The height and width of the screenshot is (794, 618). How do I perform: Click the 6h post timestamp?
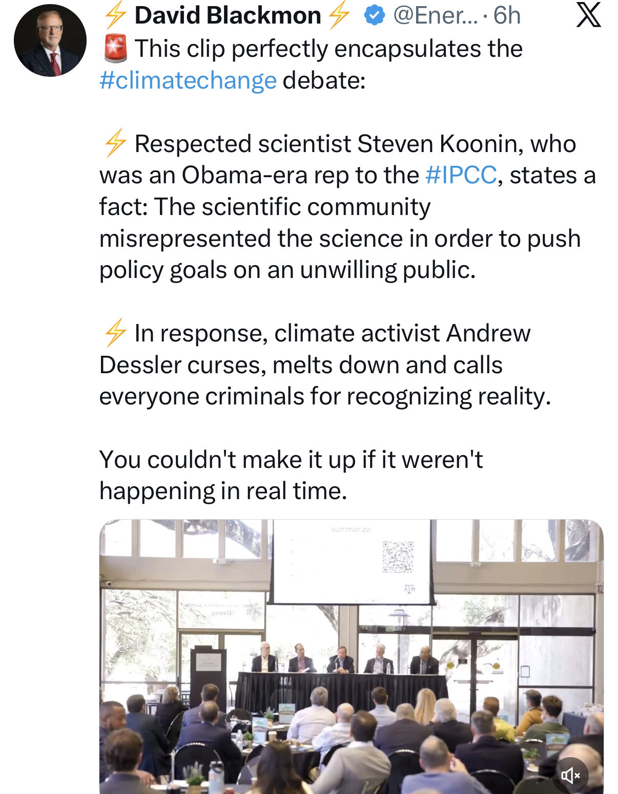click(x=507, y=15)
